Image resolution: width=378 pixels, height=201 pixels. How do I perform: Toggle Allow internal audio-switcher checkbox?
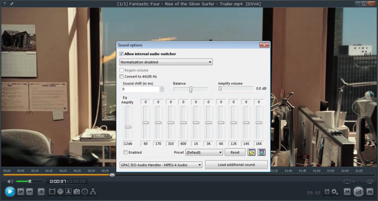pyautogui.click(x=121, y=54)
